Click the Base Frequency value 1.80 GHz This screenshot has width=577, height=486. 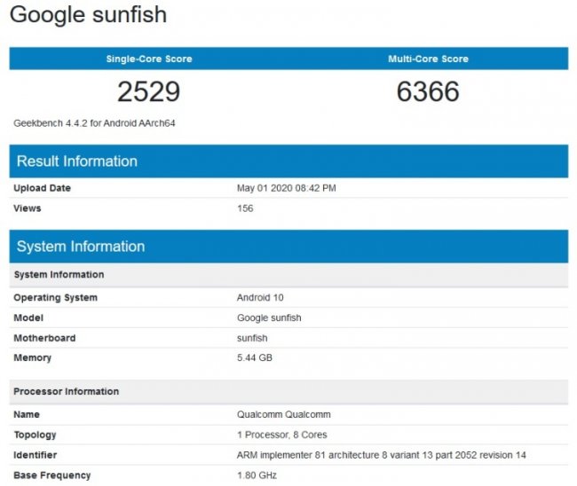(x=257, y=475)
